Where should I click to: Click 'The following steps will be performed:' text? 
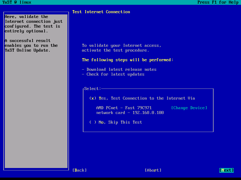pyautogui.click(x=127, y=60)
